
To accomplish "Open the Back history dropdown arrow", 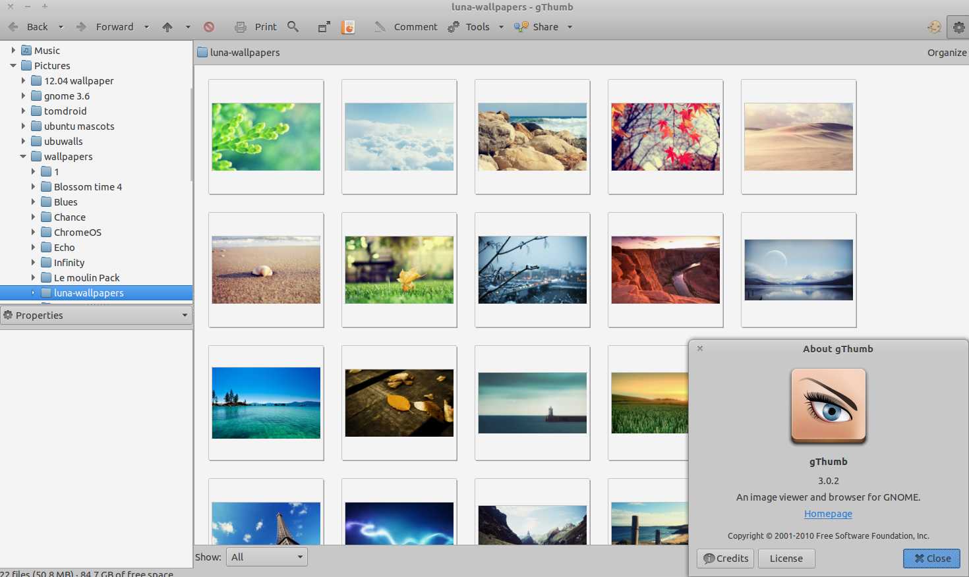I will point(61,27).
